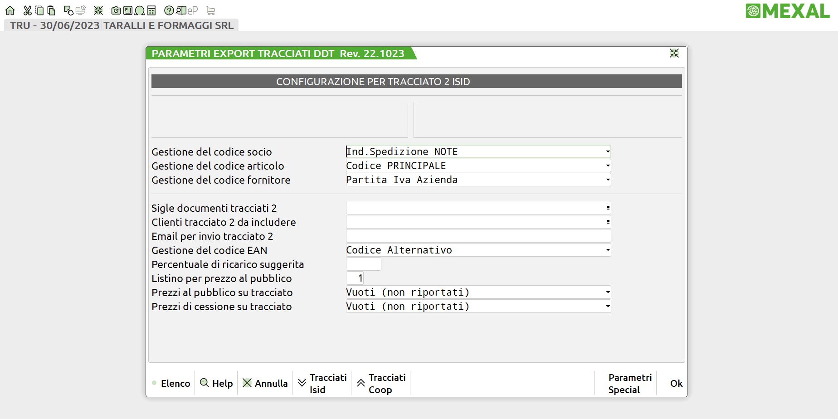Open the Prezzi al pubblico su tracciato dropdown
Image resolution: width=838 pixels, height=419 pixels.
pyautogui.click(x=608, y=292)
